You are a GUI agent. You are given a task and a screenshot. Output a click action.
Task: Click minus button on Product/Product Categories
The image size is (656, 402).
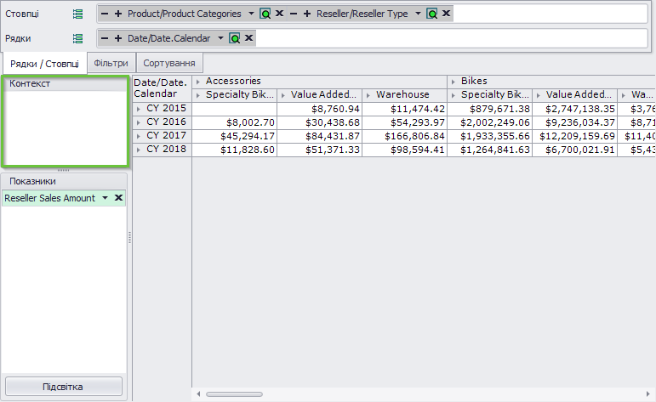[105, 14]
